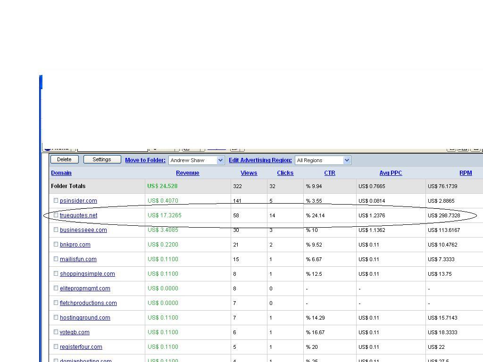
Task: Sort by the RPM column header
Action: click(465, 173)
